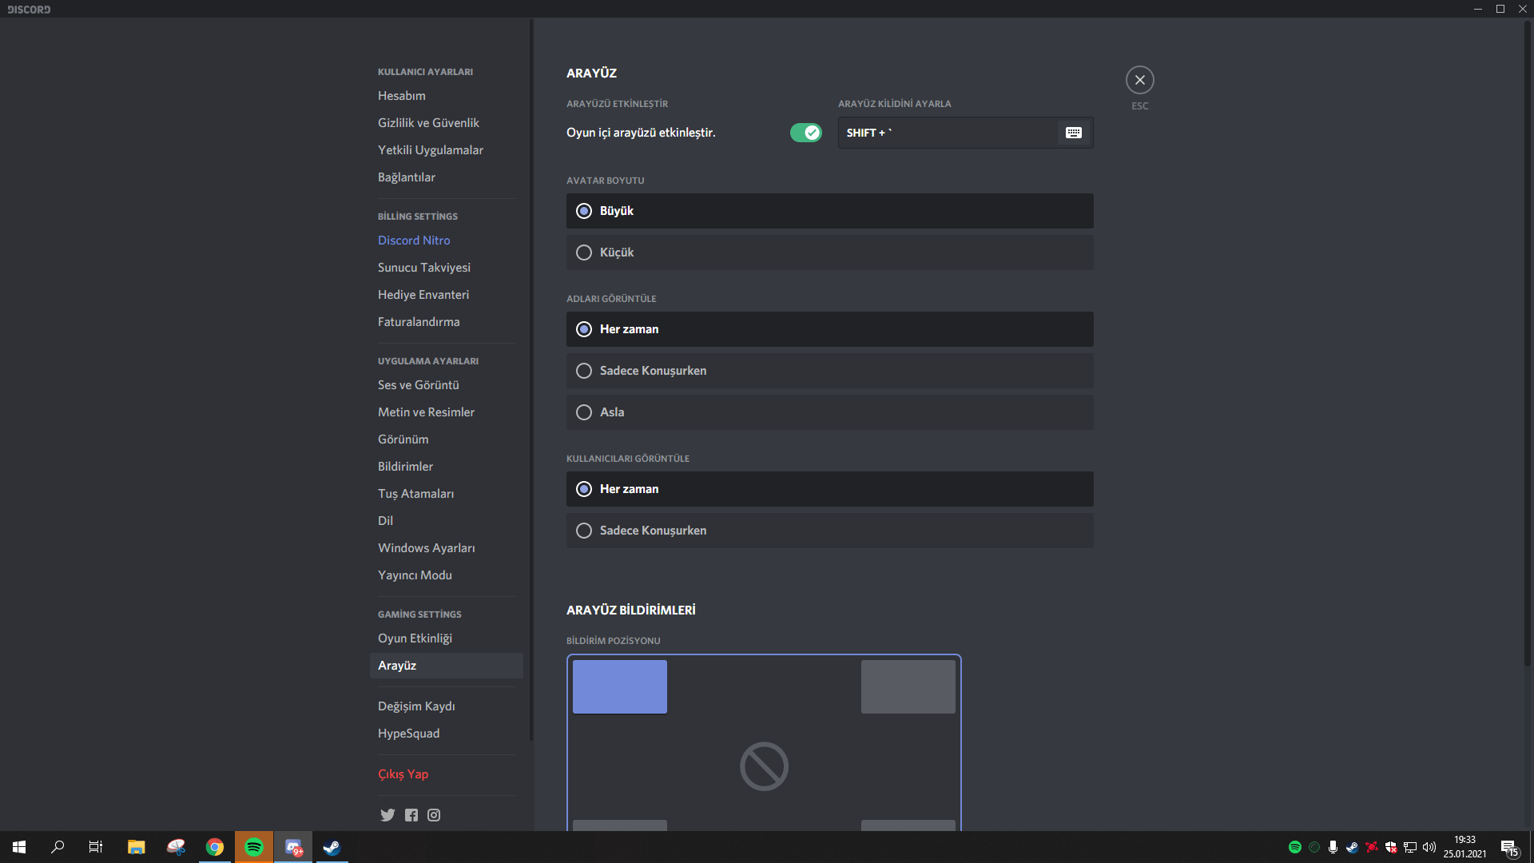
Task: Select 'Sadece Konuşurken' under Kullanıcıları Görüntüle
Action: 829,531
